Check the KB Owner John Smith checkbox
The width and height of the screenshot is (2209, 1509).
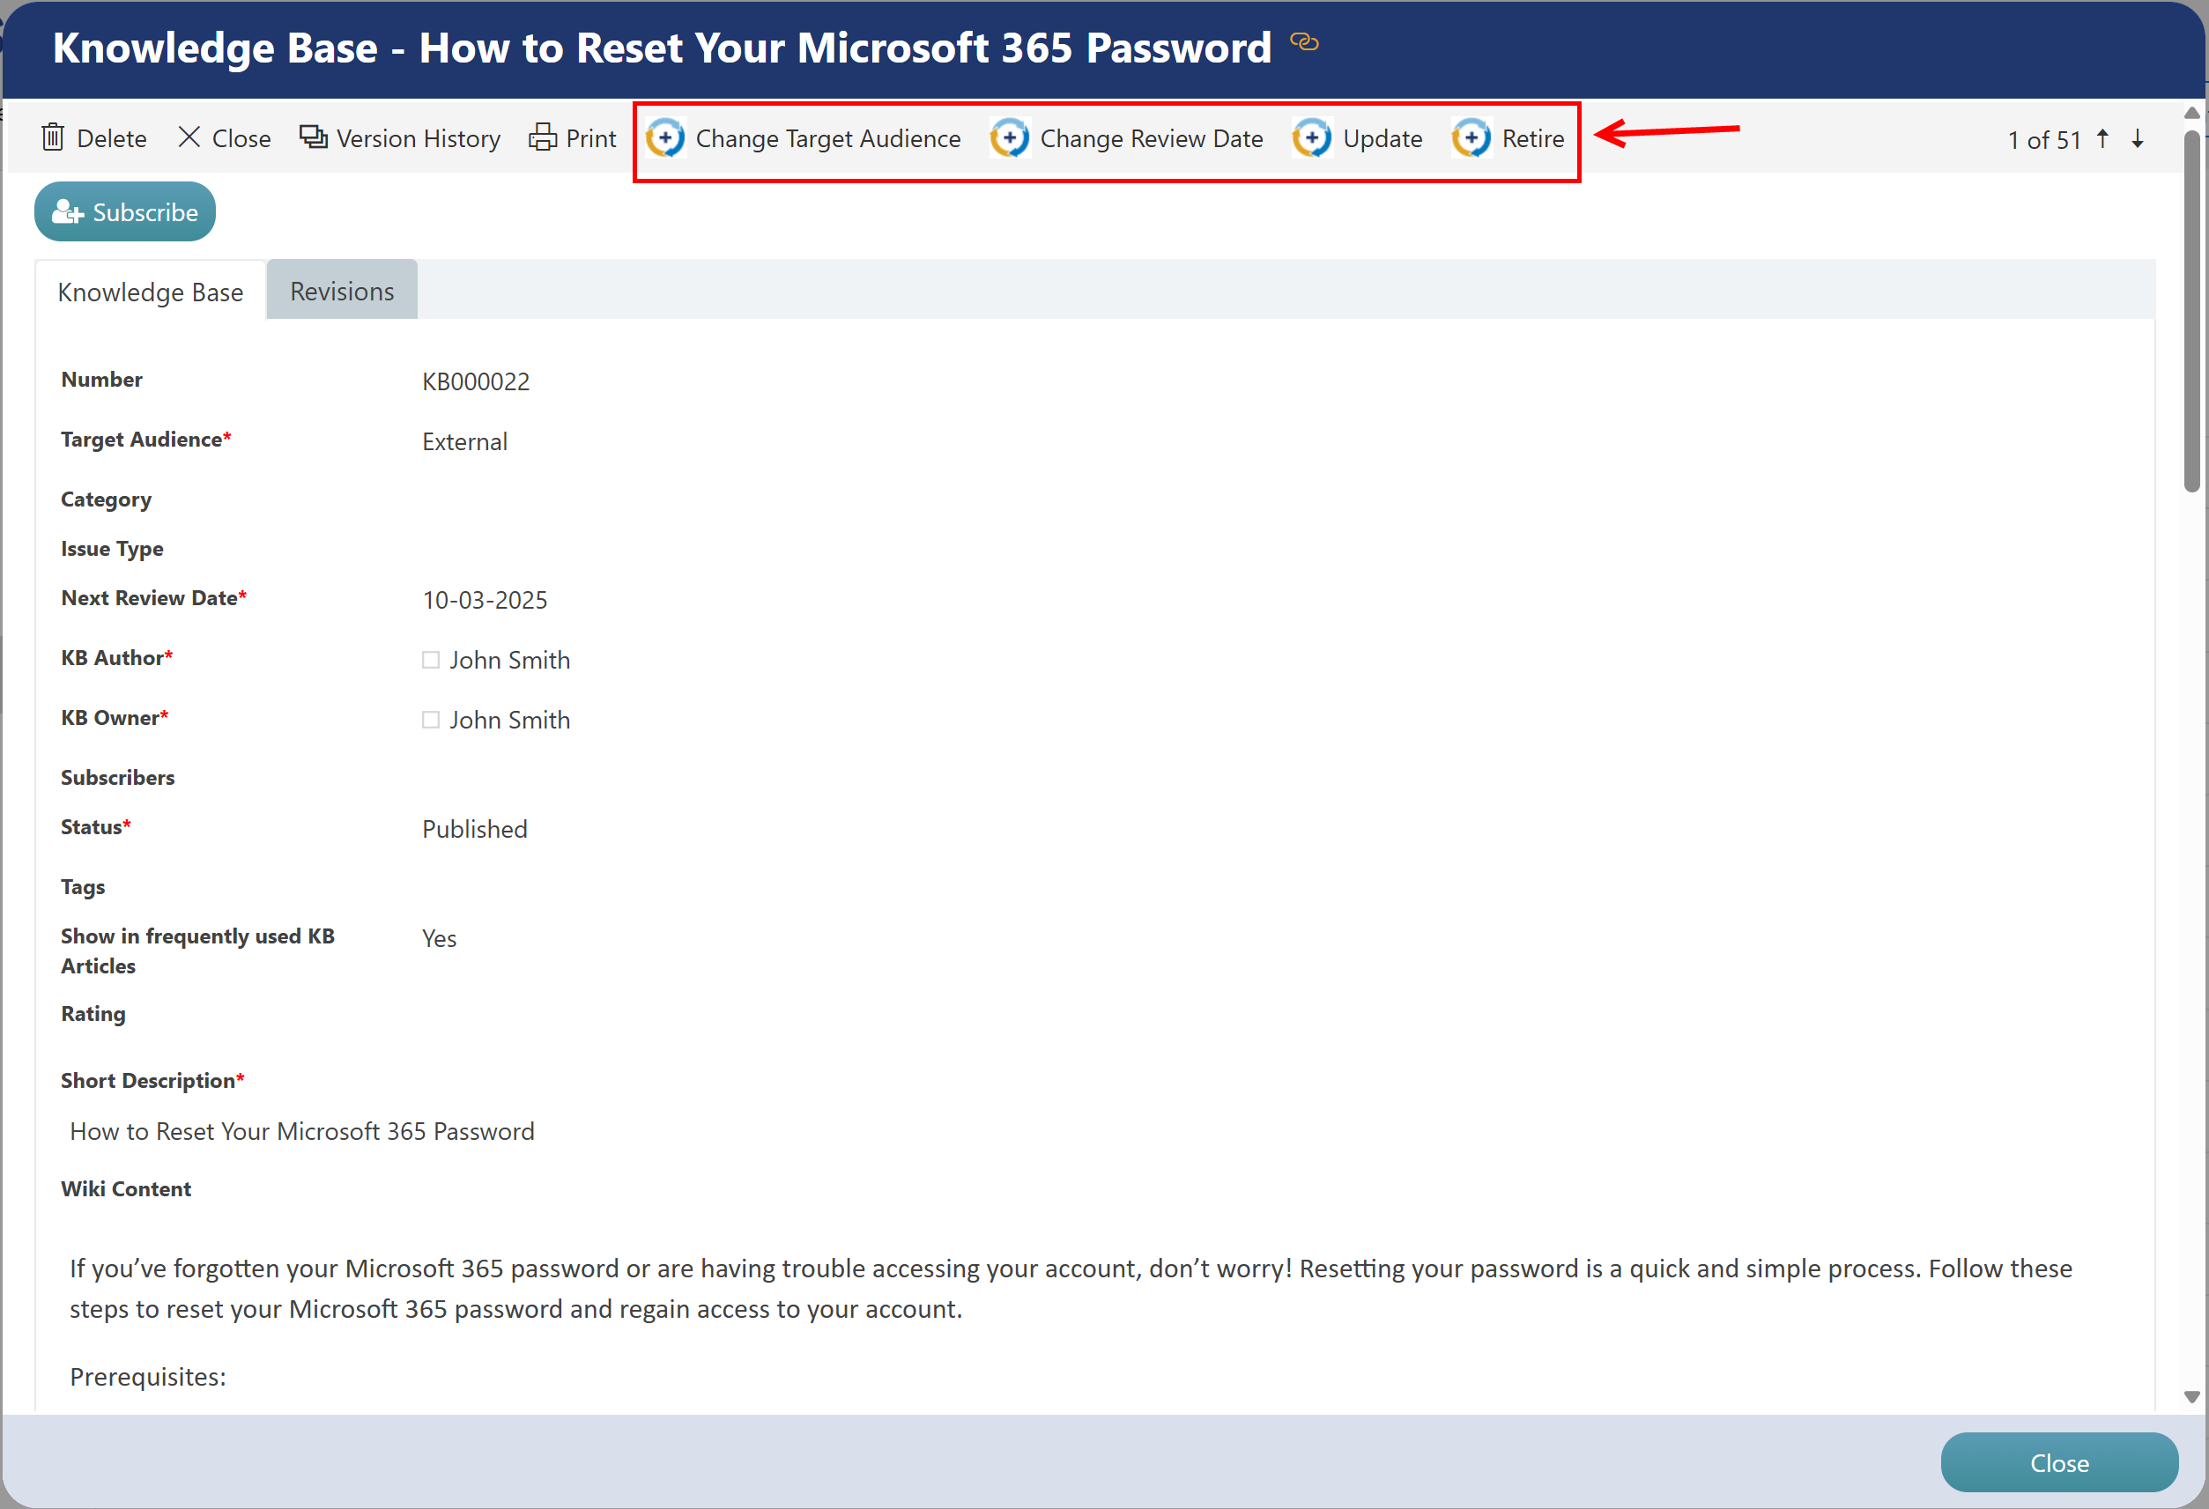tap(431, 721)
